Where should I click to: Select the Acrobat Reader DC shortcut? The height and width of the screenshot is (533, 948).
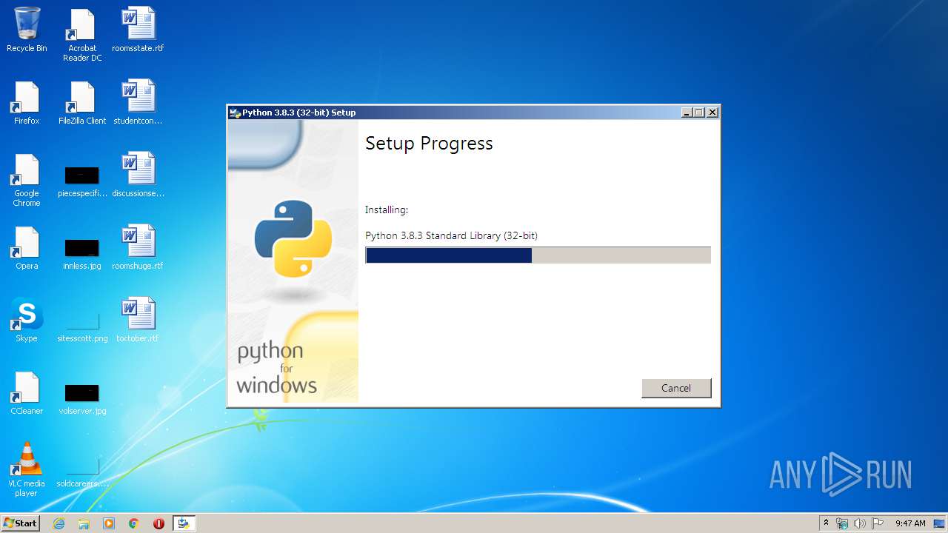(82, 35)
